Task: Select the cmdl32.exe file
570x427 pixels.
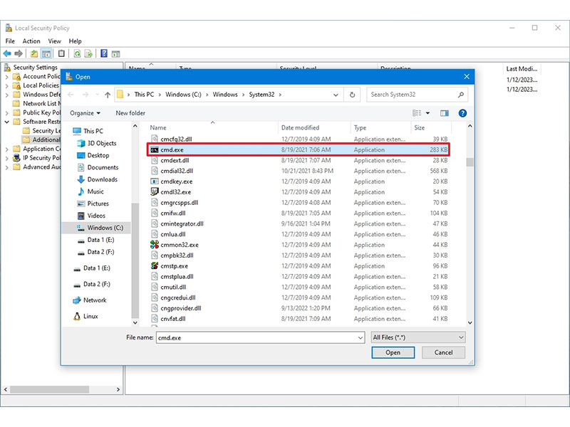Action: pos(171,191)
